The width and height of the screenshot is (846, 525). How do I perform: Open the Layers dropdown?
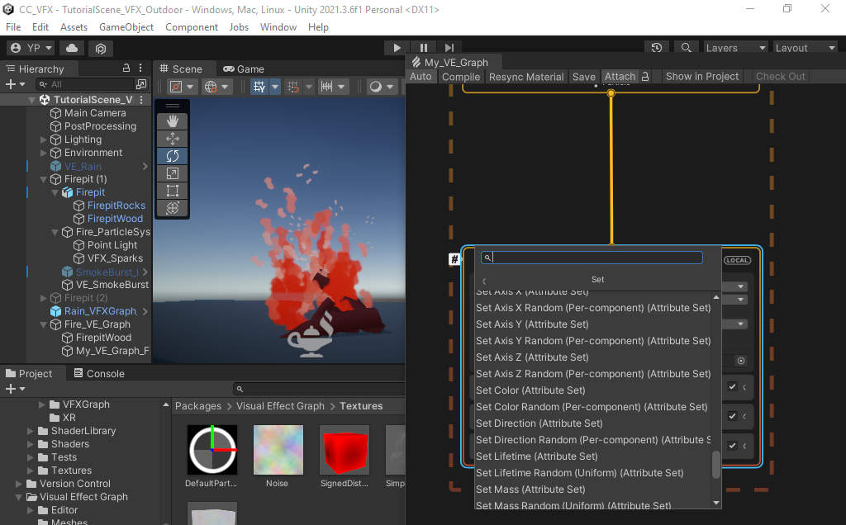coord(736,48)
